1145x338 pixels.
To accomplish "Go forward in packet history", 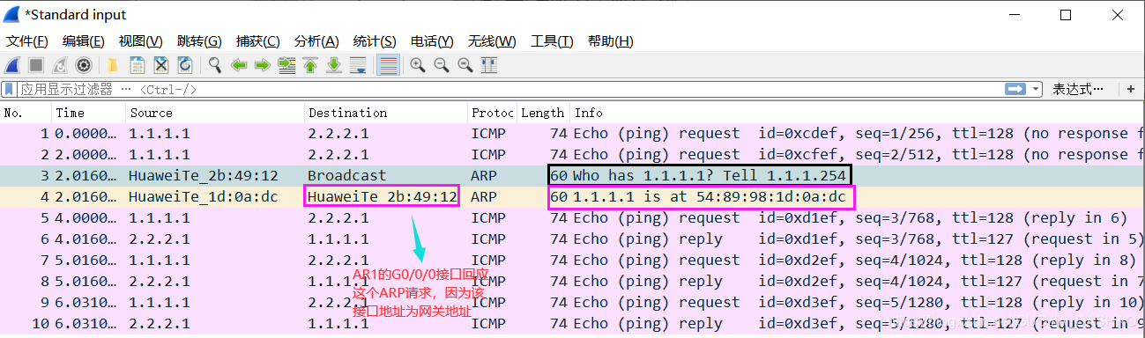I will pyautogui.click(x=262, y=65).
